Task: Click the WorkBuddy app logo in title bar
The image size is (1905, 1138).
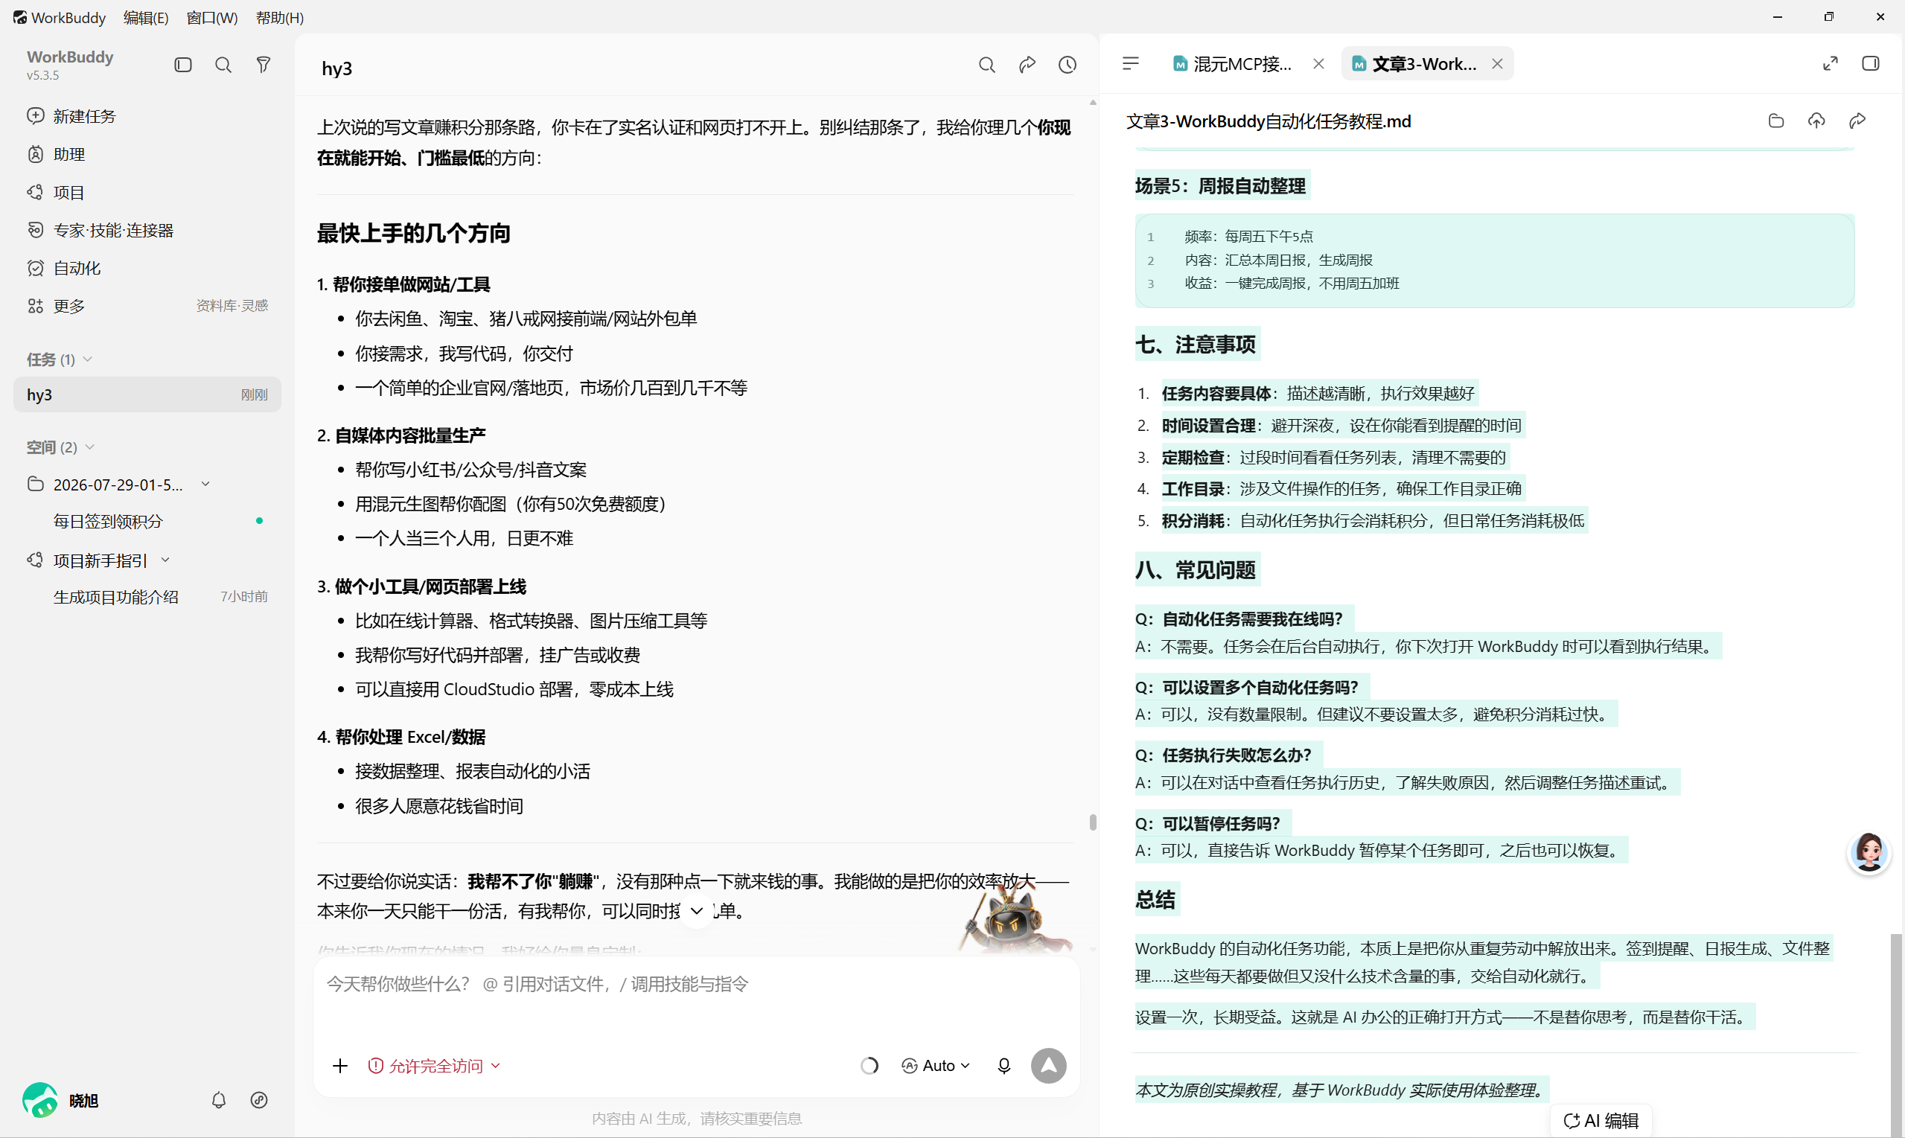Action: 19,17
